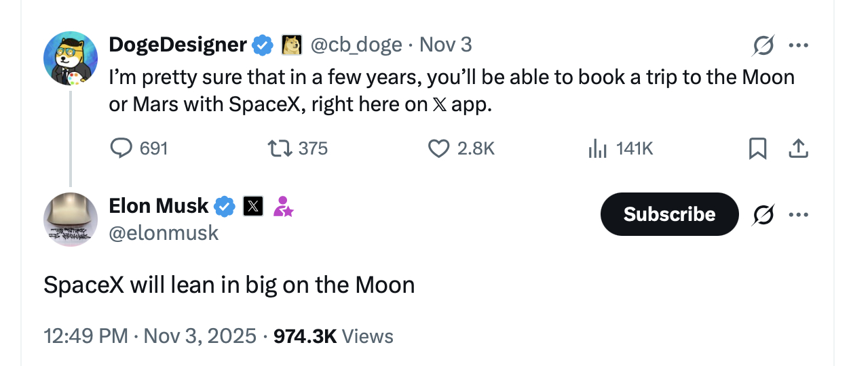Click the Doge affiliate badge next to DogeDesigner
Screen dimensions: 851x366
coord(292,45)
